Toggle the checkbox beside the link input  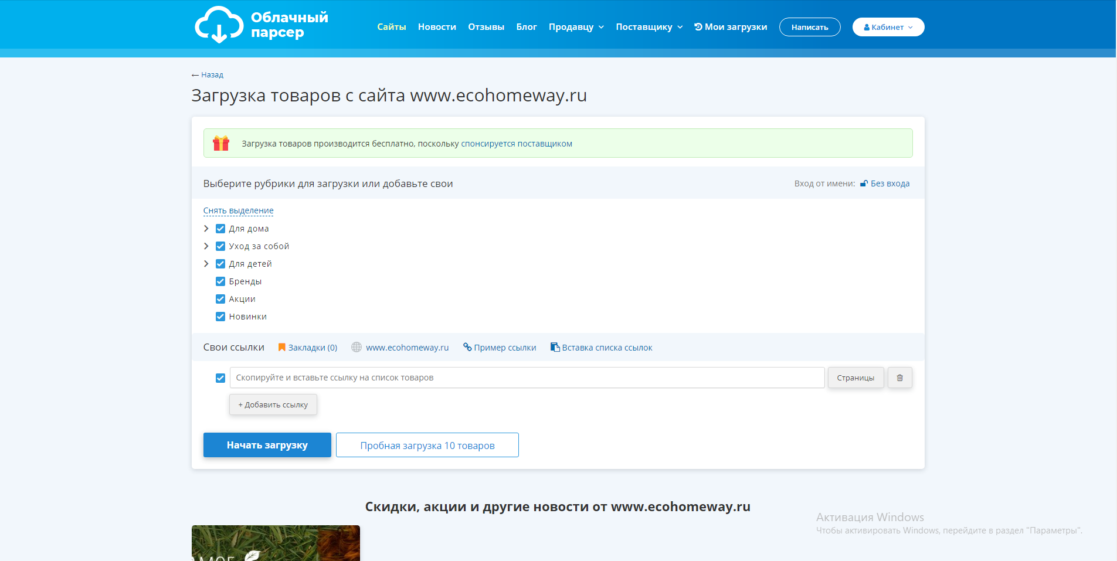pos(220,378)
